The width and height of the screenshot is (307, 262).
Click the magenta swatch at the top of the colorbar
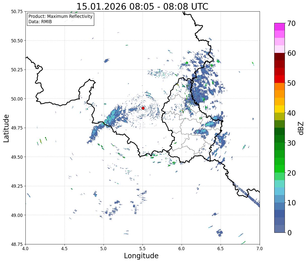(x=279, y=27)
